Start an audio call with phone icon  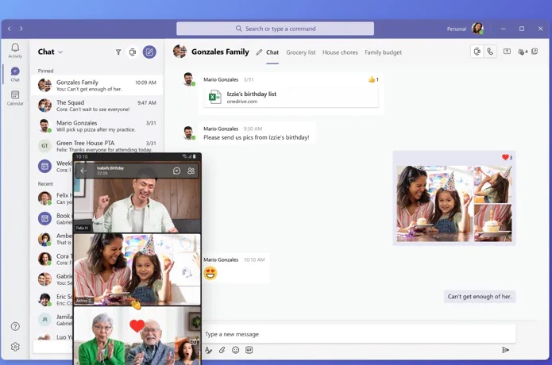click(x=490, y=52)
